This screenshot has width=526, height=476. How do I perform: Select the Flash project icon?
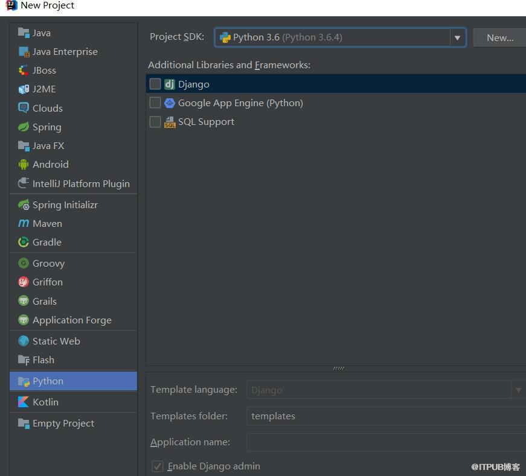[x=24, y=360]
